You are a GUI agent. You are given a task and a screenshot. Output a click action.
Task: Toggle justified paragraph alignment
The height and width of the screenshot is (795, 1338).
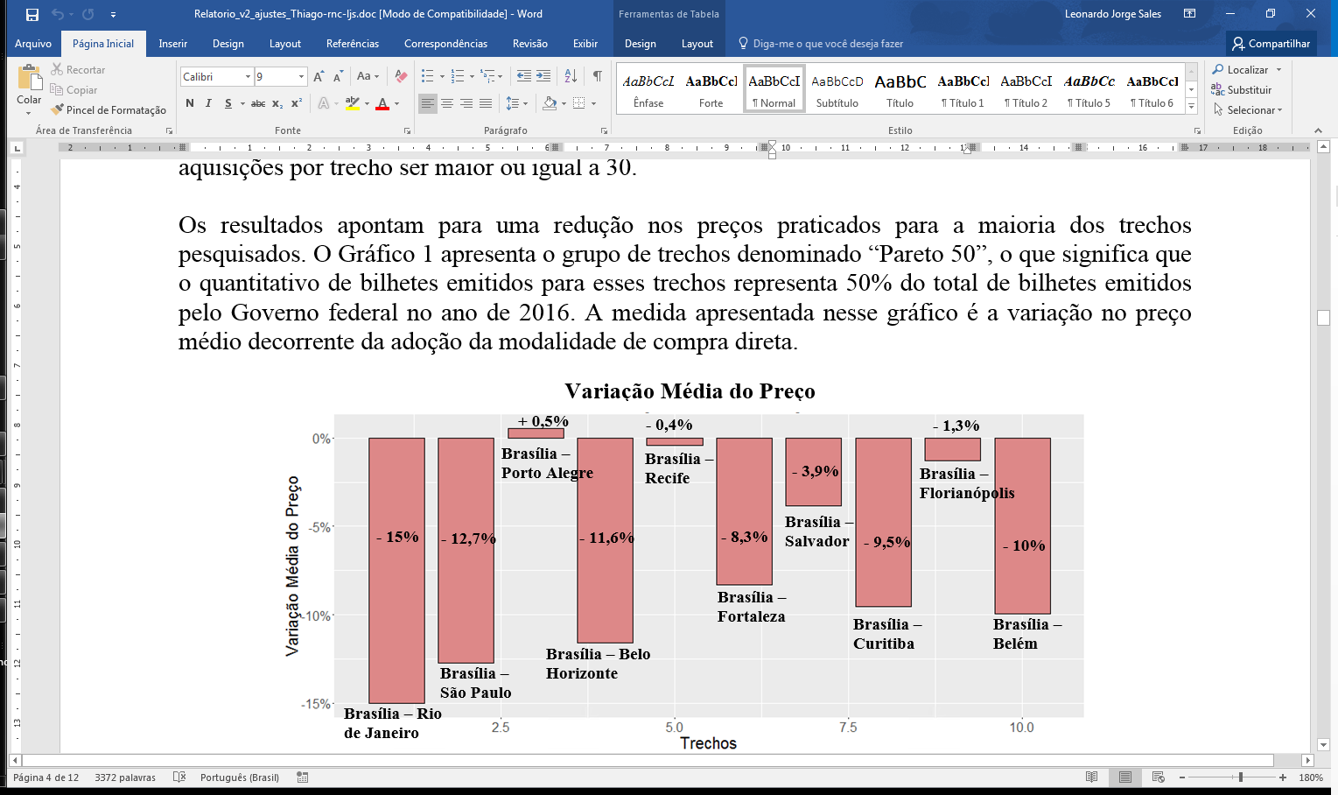(487, 103)
